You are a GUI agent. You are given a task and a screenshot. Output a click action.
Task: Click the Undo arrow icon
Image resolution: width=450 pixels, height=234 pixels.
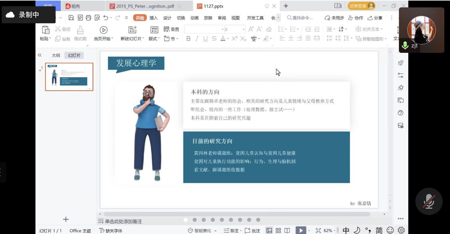coord(106,18)
